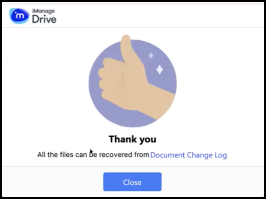Click the empty header right of Drive logo
The width and height of the screenshot is (266, 199).
coord(159,16)
